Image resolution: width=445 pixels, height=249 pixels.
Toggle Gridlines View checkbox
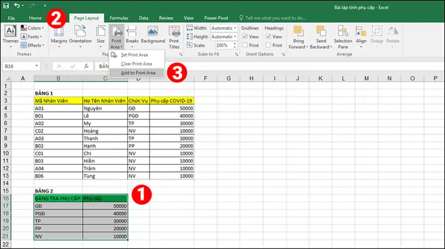245,36
